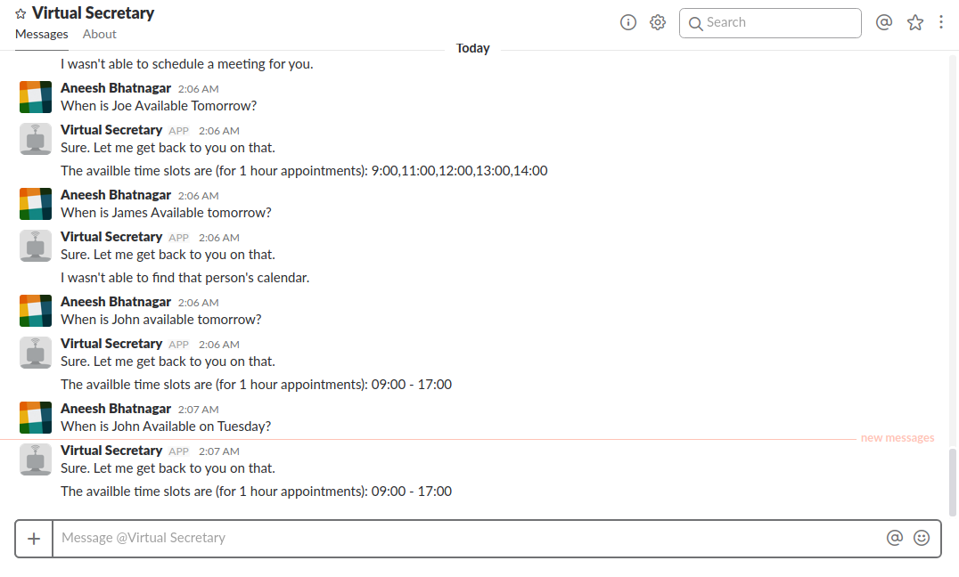Open the emoji picker smiley icon
The height and width of the screenshot is (577, 959).
click(921, 538)
